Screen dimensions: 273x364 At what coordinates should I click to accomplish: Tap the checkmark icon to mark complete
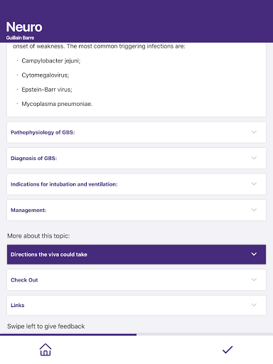[x=227, y=350]
